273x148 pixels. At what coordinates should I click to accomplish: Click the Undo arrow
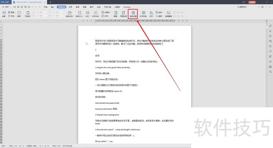(x=32, y=7)
